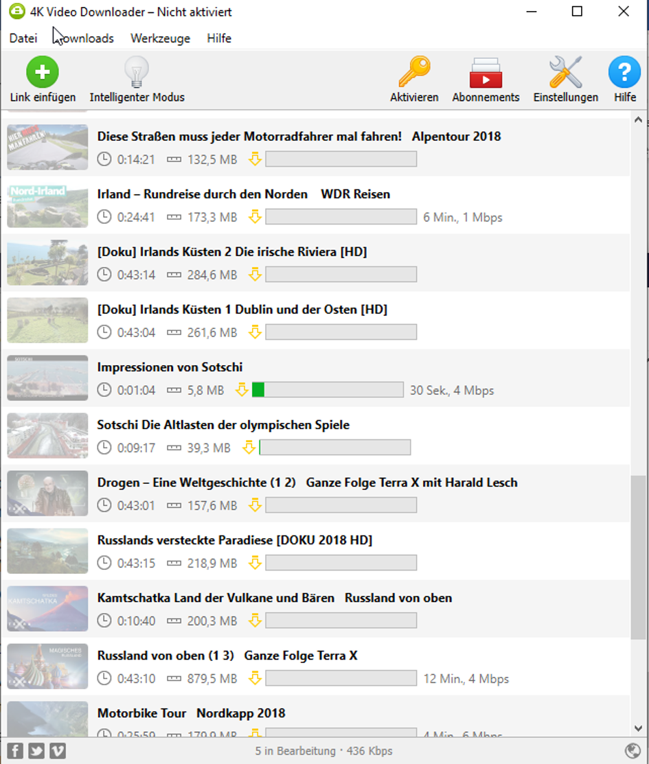
Task: Select the Kamtschatka volcano thumbnail
Action: point(47,609)
